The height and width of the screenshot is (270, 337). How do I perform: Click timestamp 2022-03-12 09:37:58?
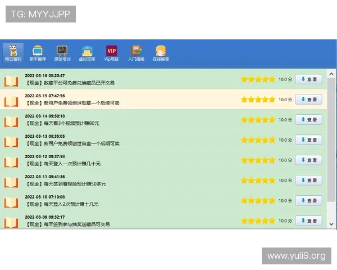click(x=45, y=156)
